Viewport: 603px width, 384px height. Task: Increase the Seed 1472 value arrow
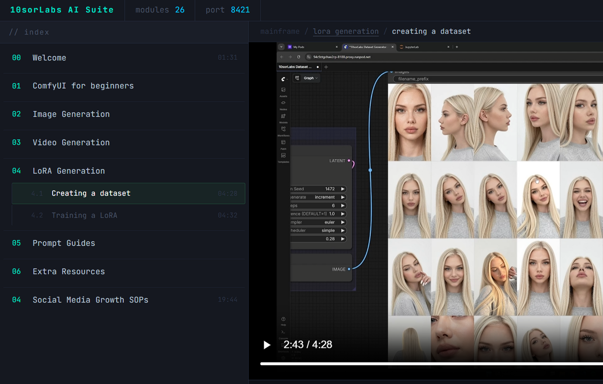(343, 189)
